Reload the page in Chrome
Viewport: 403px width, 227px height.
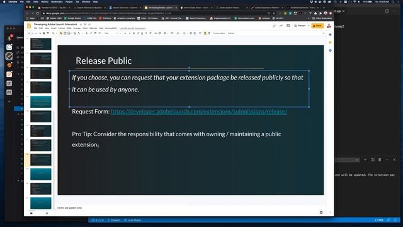38,13
